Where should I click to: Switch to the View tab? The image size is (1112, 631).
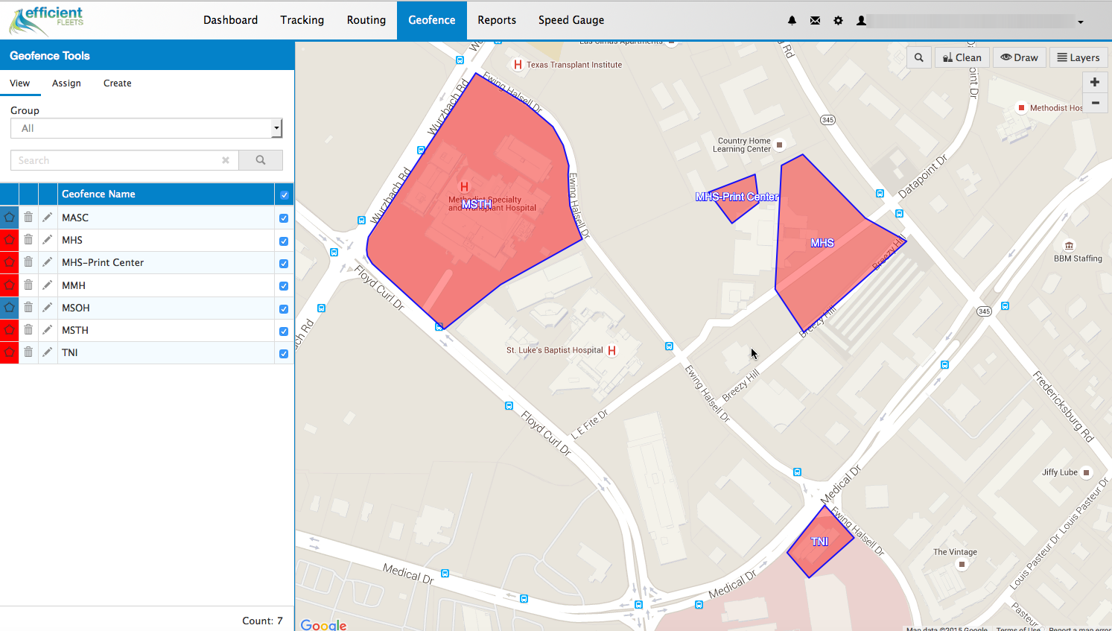click(x=20, y=83)
